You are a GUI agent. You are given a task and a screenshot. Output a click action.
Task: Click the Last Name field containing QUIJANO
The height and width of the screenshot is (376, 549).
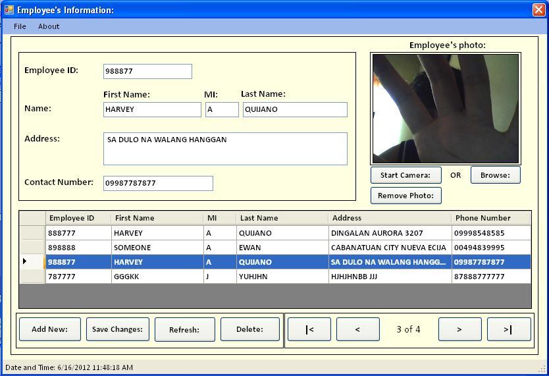point(295,109)
